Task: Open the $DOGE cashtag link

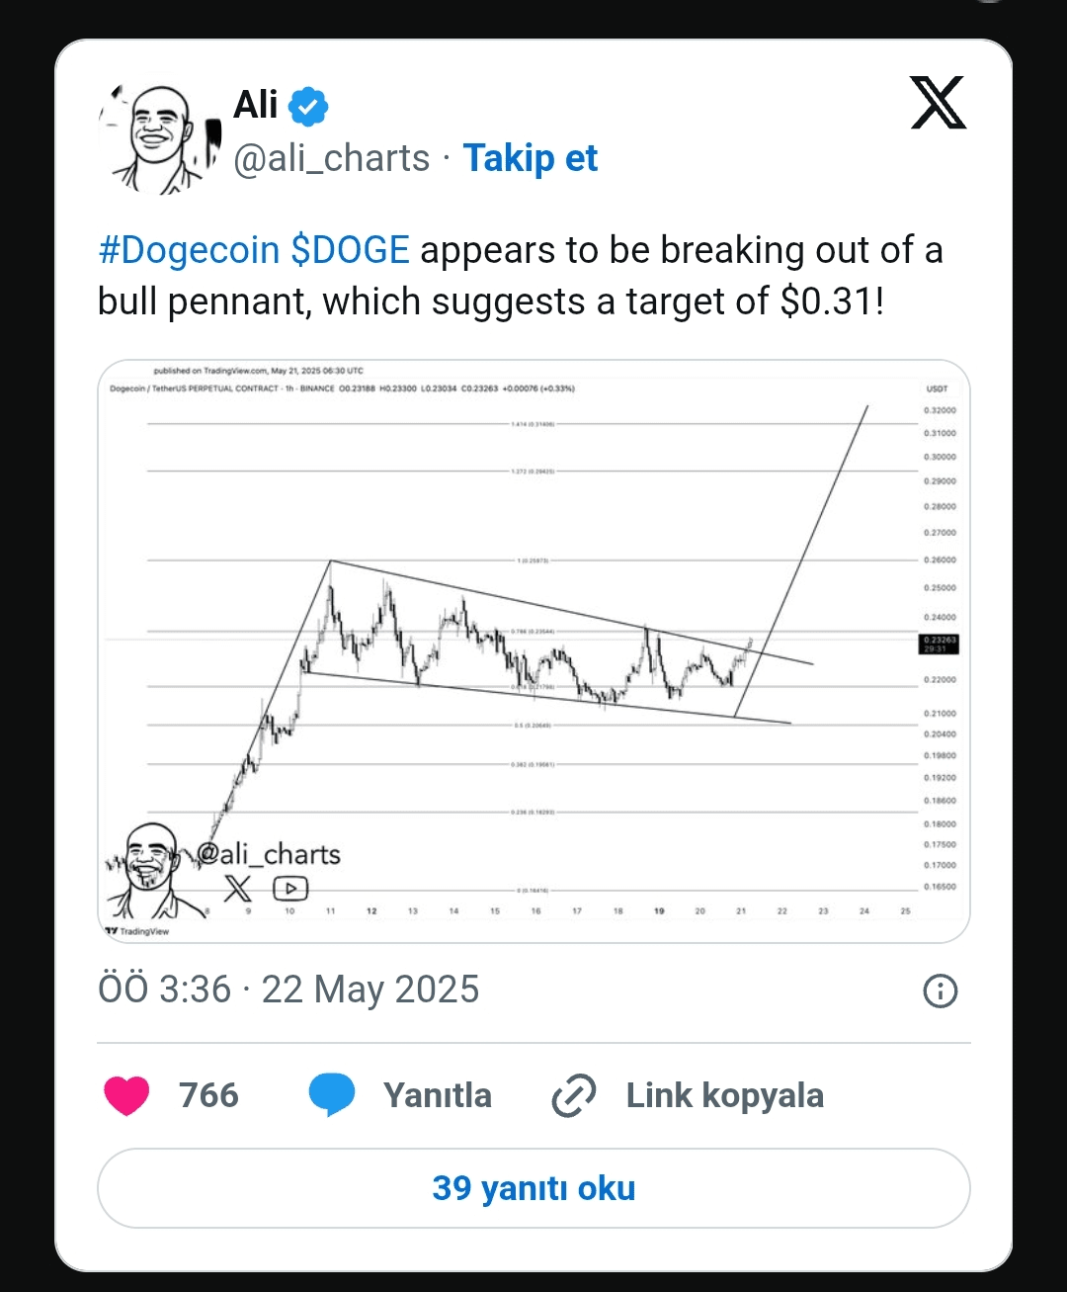Action: [x=351, y=250]
